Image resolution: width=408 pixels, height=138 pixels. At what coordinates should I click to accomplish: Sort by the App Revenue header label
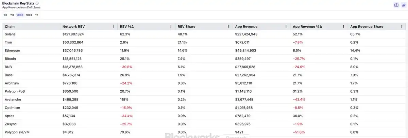(x=246, y=26)
